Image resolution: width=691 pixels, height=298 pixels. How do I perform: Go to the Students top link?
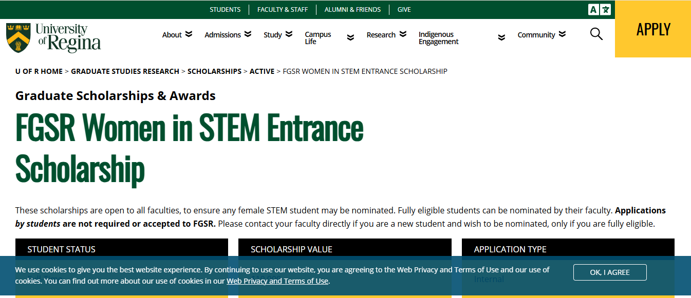(x=225, y=10)
